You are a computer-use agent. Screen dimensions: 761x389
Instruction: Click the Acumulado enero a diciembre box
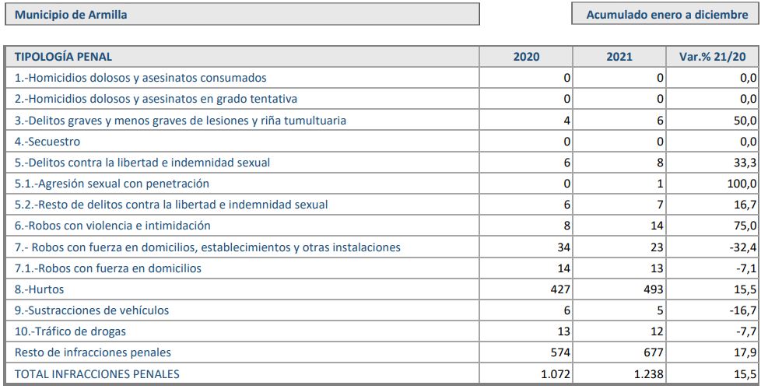(x=666, y=15)
